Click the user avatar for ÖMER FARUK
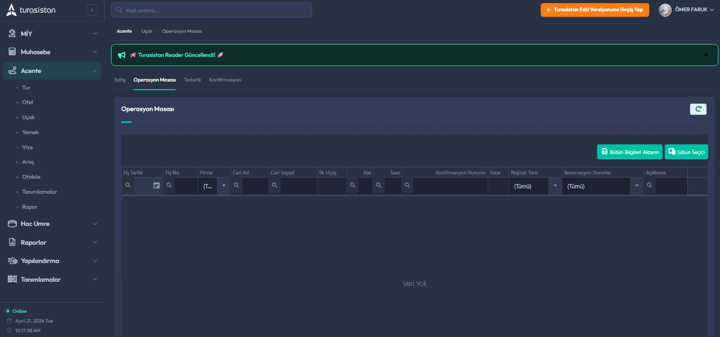 coord(665,10)
